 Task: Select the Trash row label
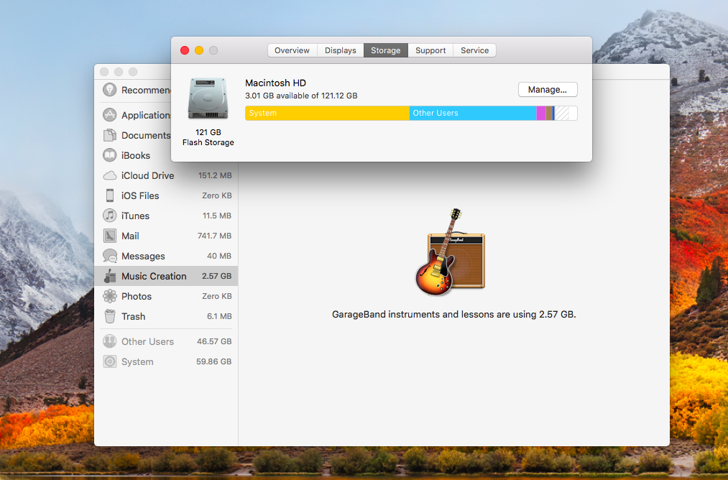tap(133, 317)
